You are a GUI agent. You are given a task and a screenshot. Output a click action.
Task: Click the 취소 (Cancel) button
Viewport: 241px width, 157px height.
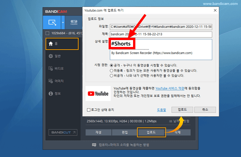coord(205,110)
